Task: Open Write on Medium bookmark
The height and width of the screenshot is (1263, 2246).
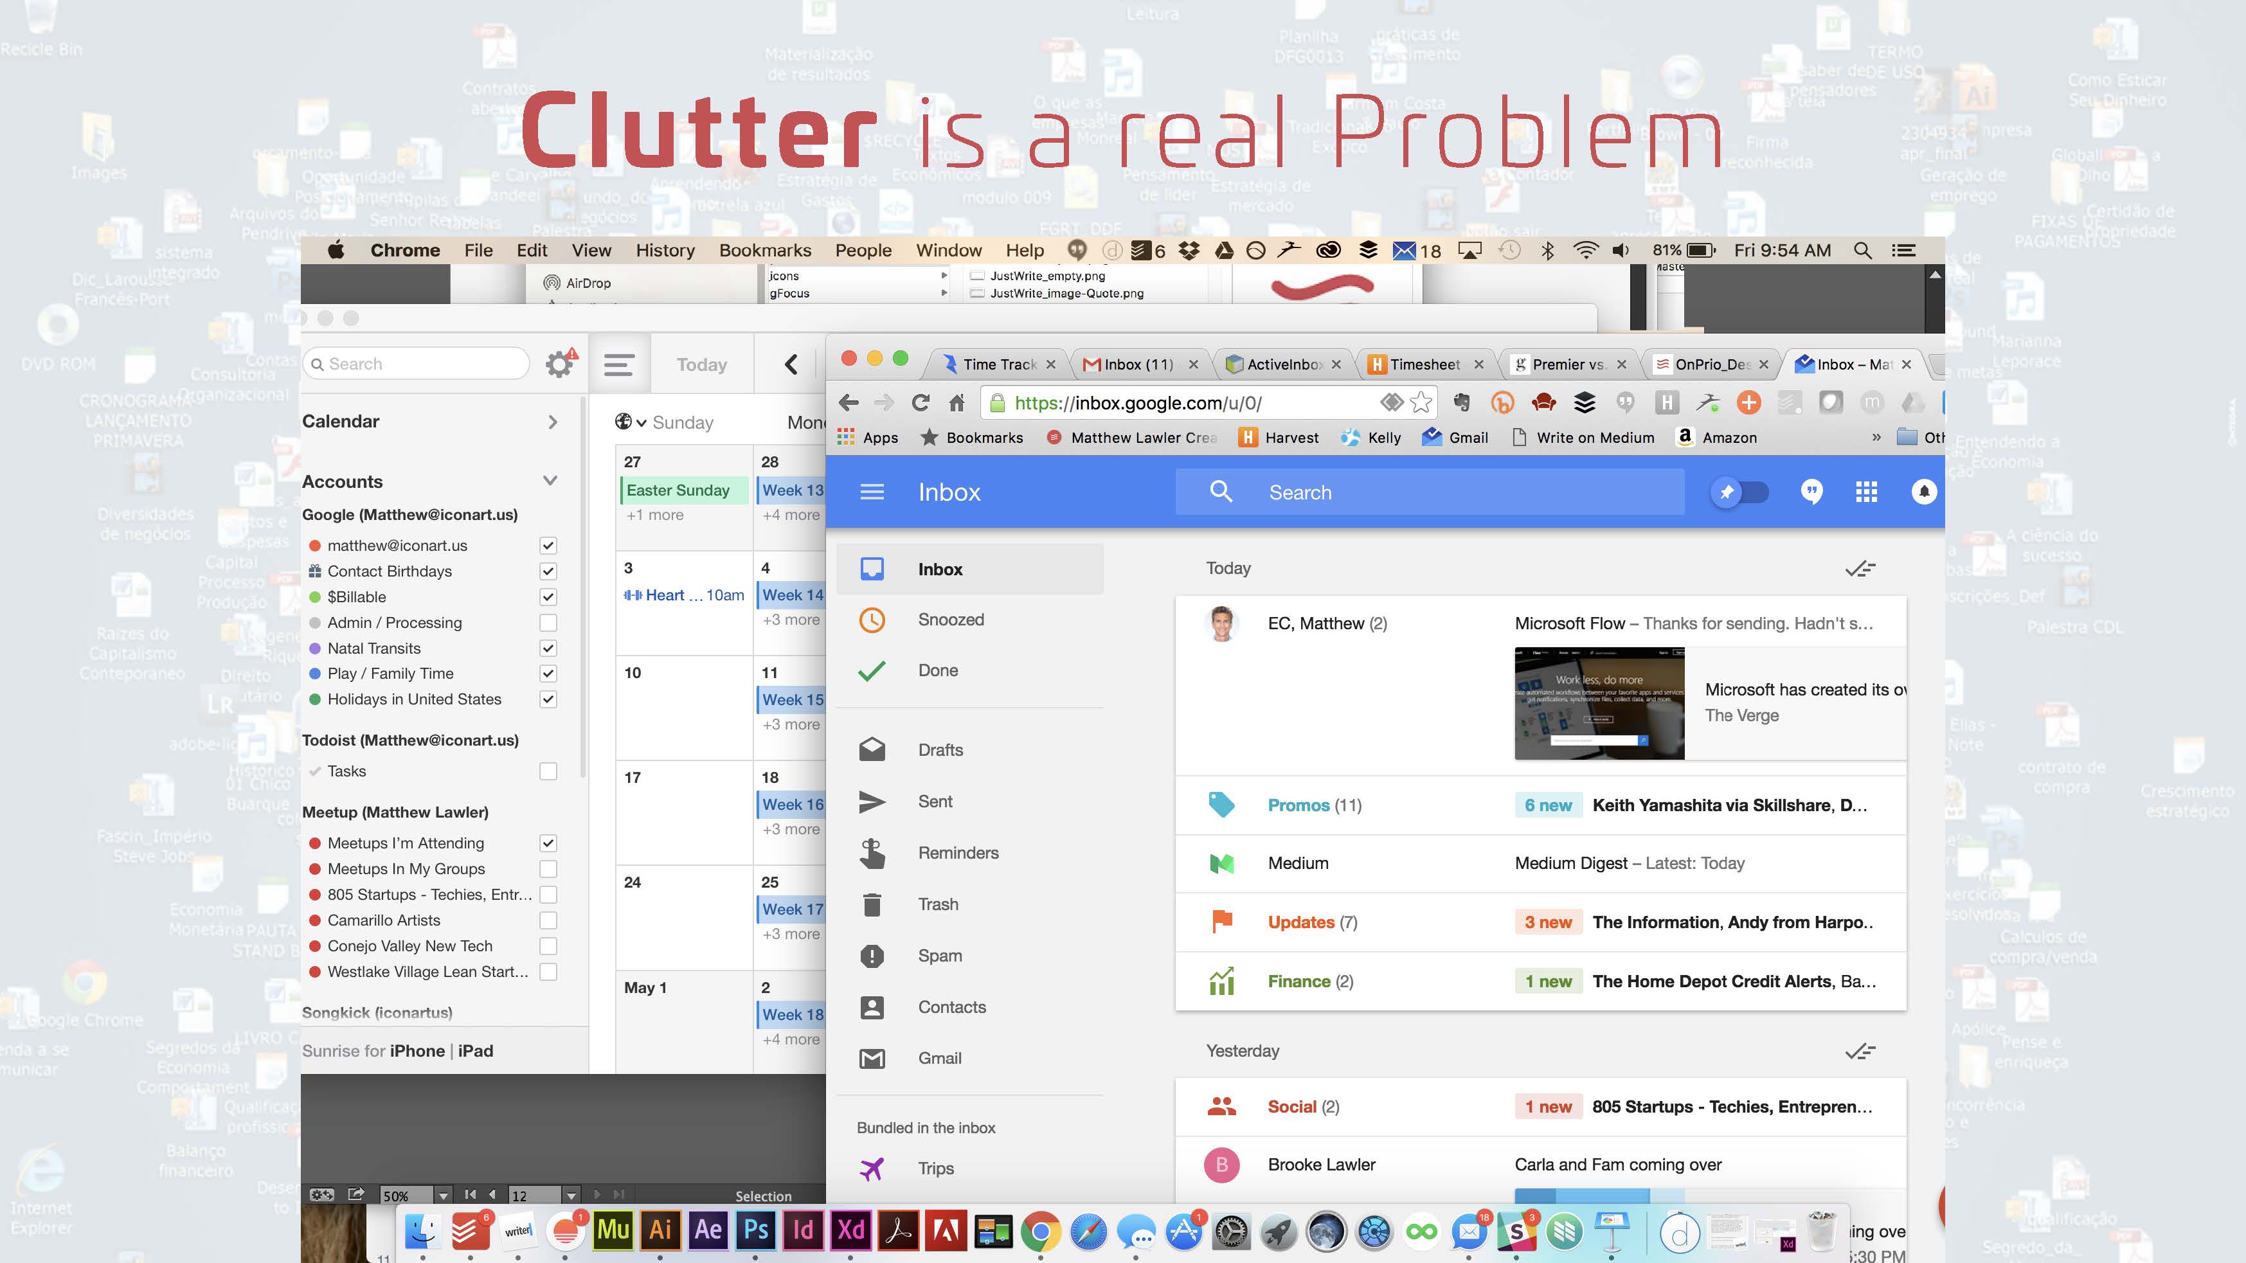Action: tap(1583, 436)
